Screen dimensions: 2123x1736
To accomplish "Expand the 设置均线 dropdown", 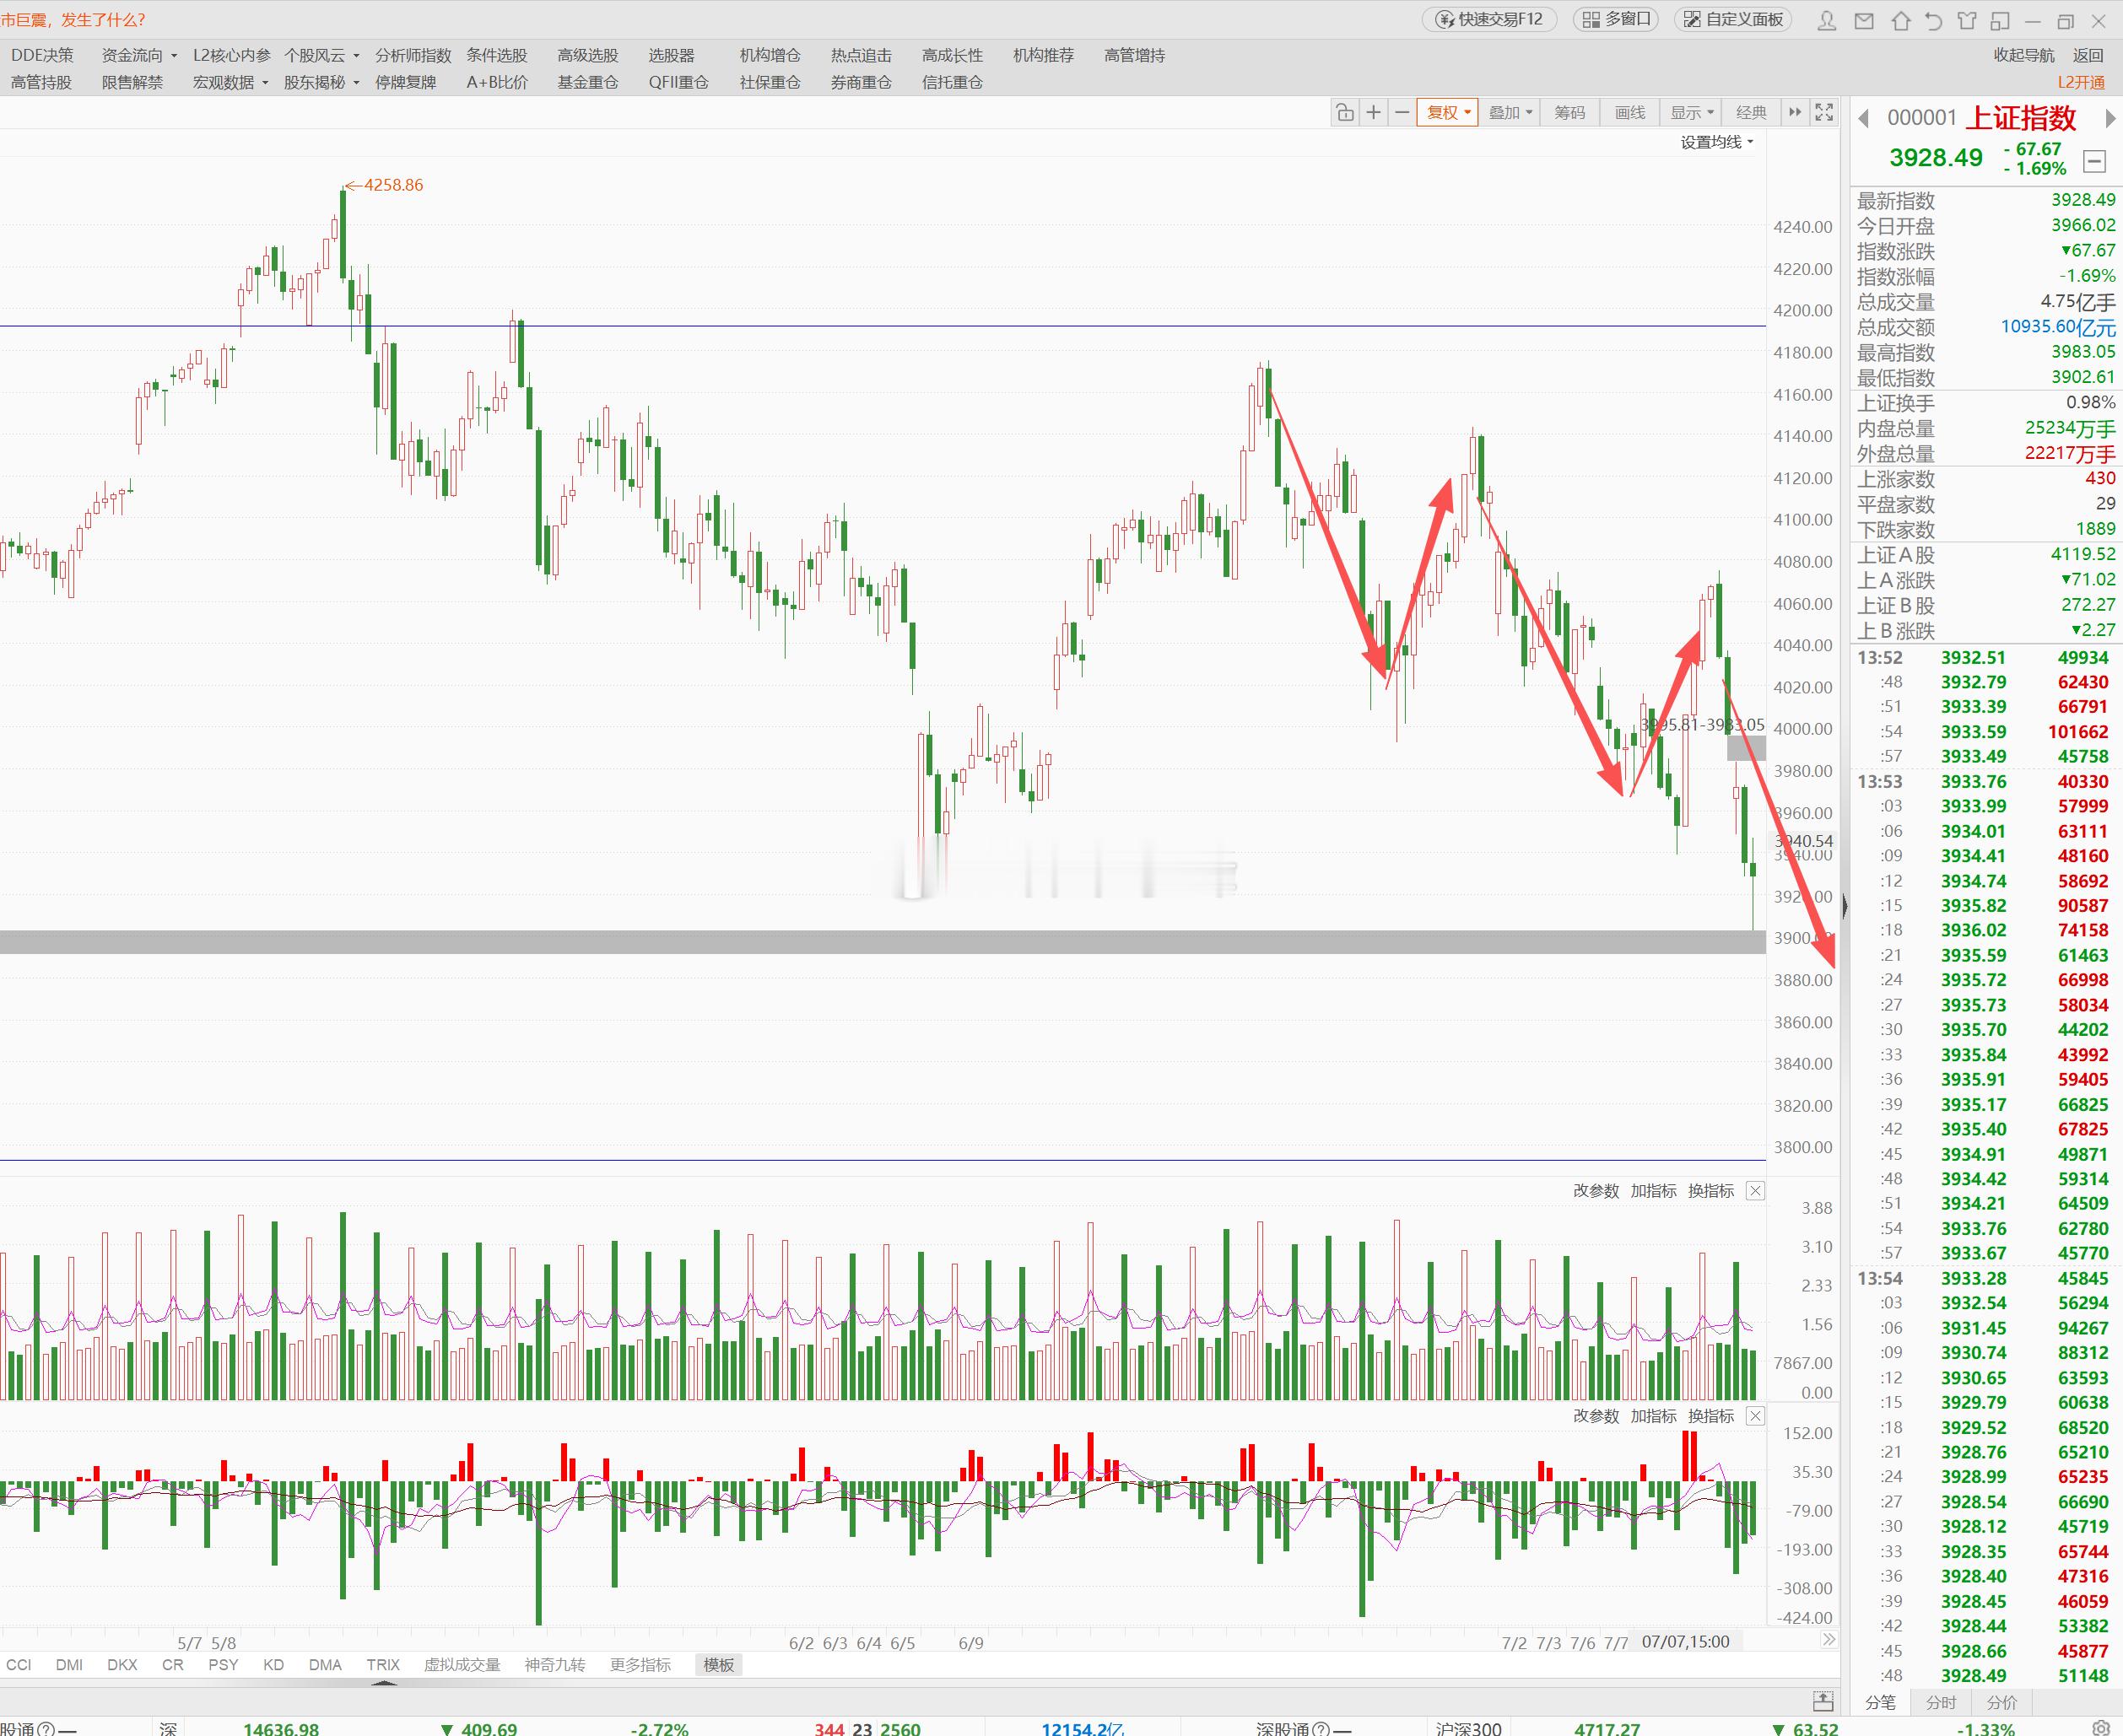I will click(1717, 142).
